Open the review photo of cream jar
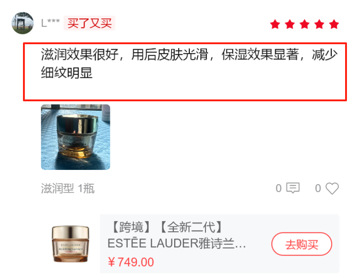The image size is (352, 279). [x=75, y=137]
